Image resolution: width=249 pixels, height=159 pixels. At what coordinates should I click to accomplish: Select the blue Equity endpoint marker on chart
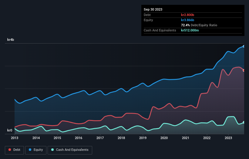(x=244, y=46)
